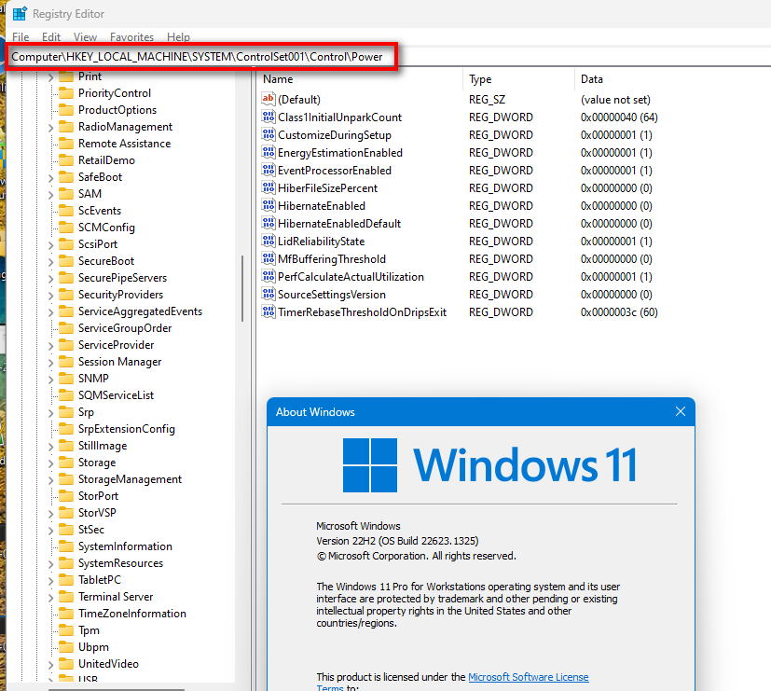The image size is (771, 691).
Task: Open the Favorites menu
Action: tap(131, 37)
